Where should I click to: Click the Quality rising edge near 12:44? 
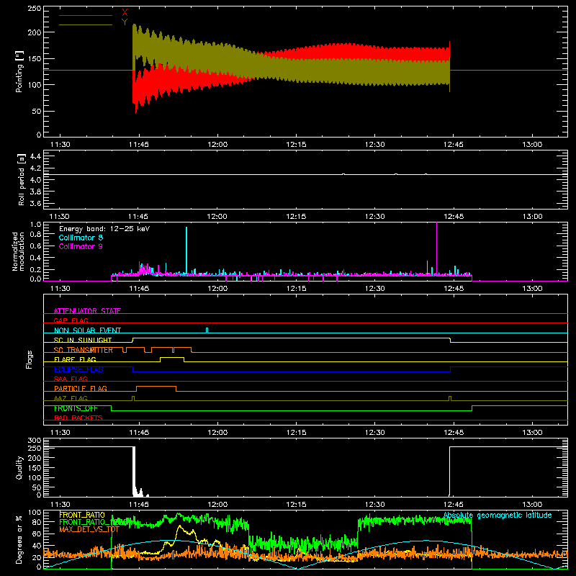pos(449,472)
